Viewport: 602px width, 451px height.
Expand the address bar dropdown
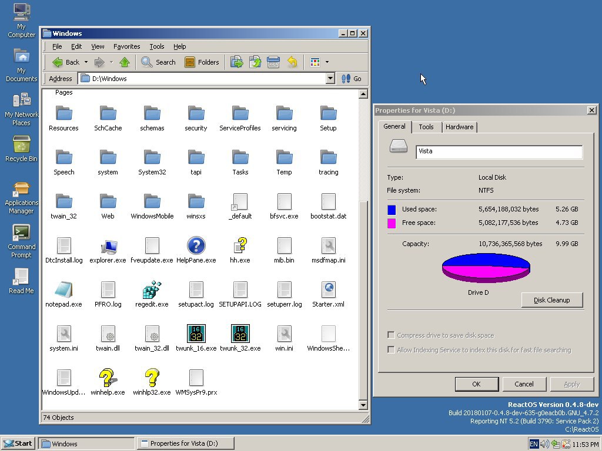(330, 79)
